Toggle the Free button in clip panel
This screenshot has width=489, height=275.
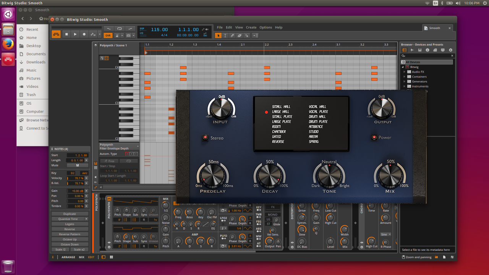(108, 161)
